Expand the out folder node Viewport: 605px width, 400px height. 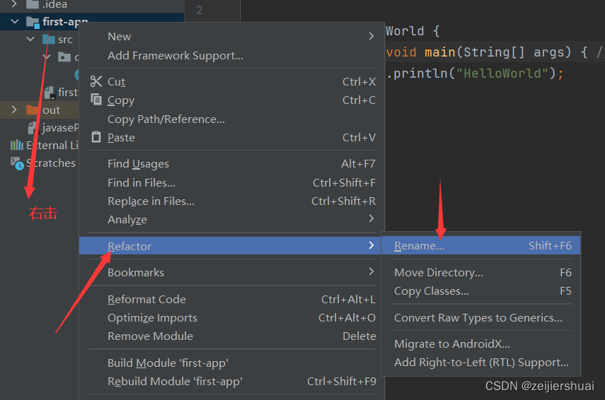[x=14, y=110]
